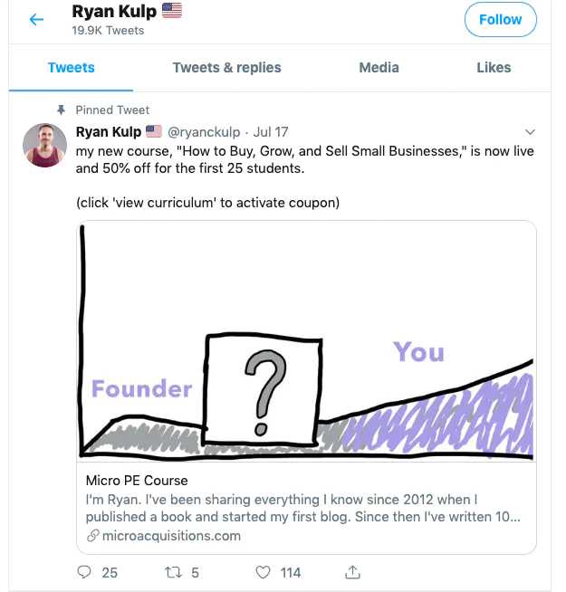Select the Tweets tab
The width and height of the screenshot is (566, 592).
71,68
